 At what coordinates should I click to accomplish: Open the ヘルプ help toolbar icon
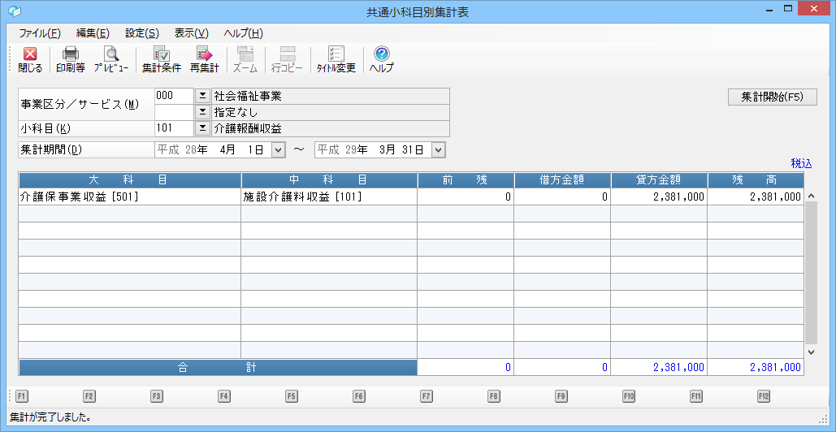pyautogui.click(x=381, y=60)
